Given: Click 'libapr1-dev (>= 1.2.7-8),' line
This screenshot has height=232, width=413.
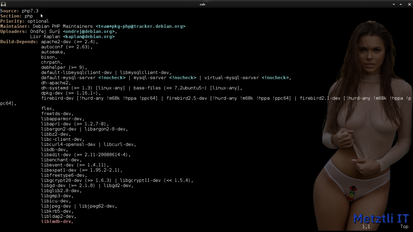Looking at the screenshot, I should [x=75, y=124].
